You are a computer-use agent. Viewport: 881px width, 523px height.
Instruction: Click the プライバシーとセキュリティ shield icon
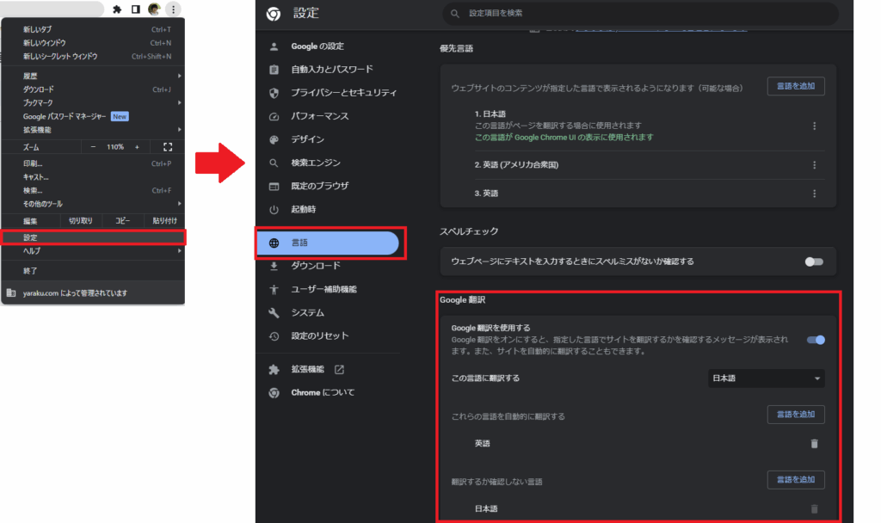point(274,93)
